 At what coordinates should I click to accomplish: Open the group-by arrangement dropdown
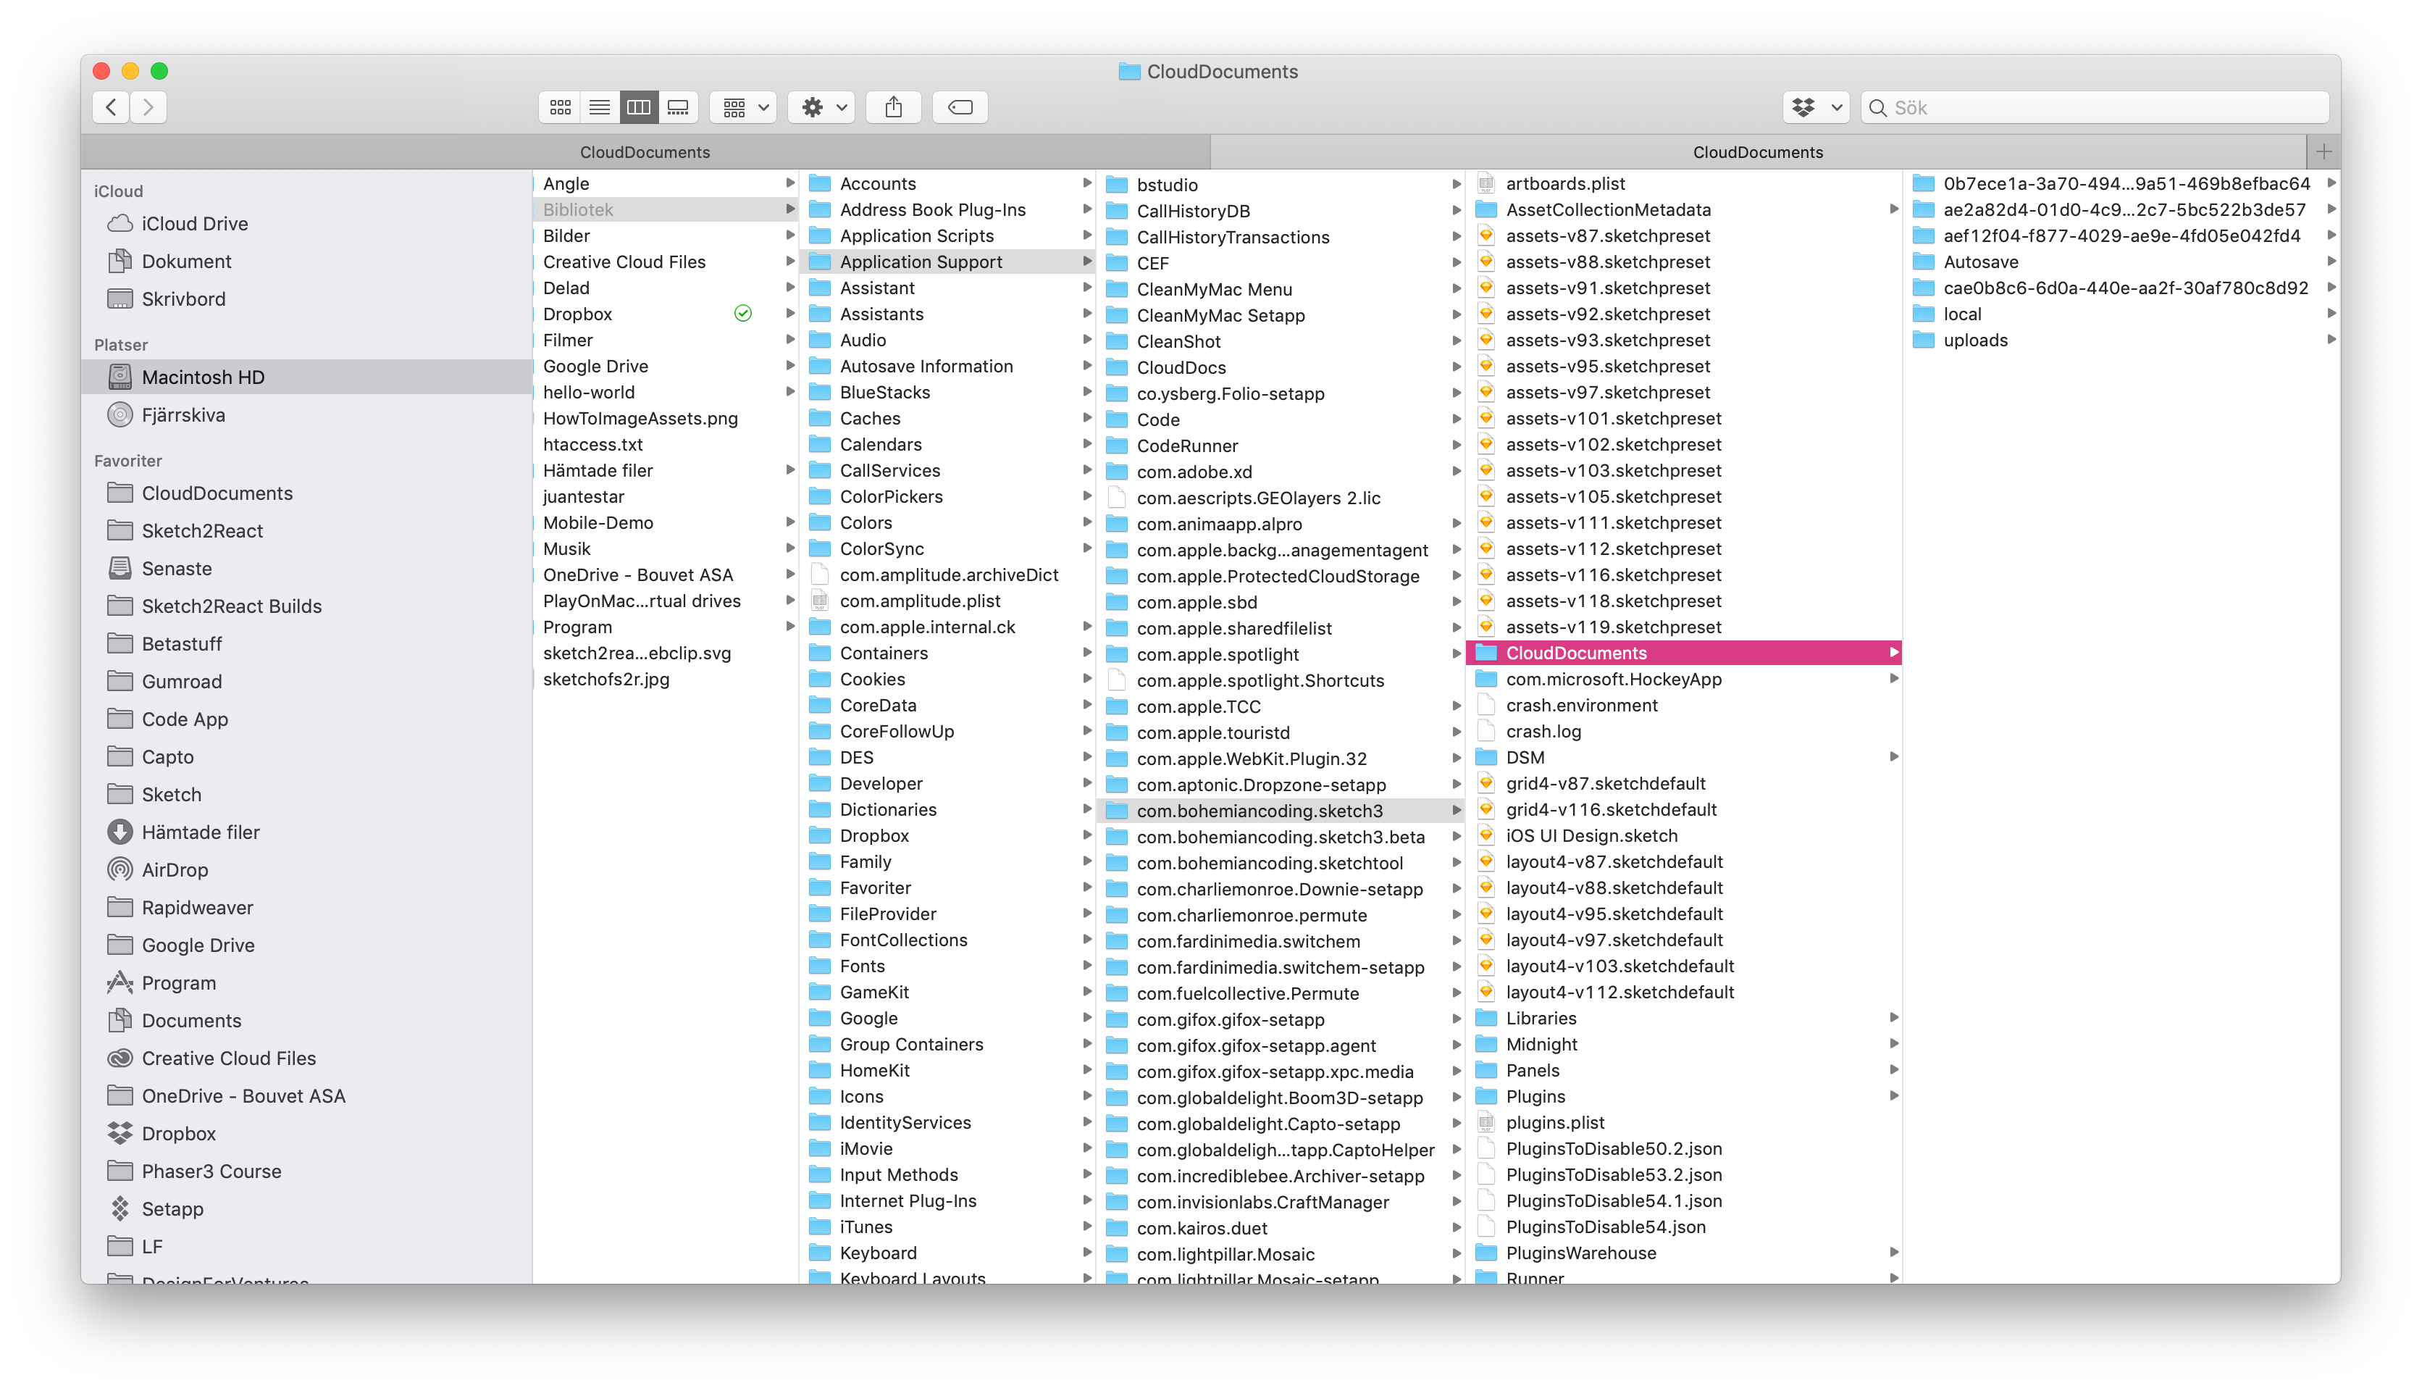point(745,107)
